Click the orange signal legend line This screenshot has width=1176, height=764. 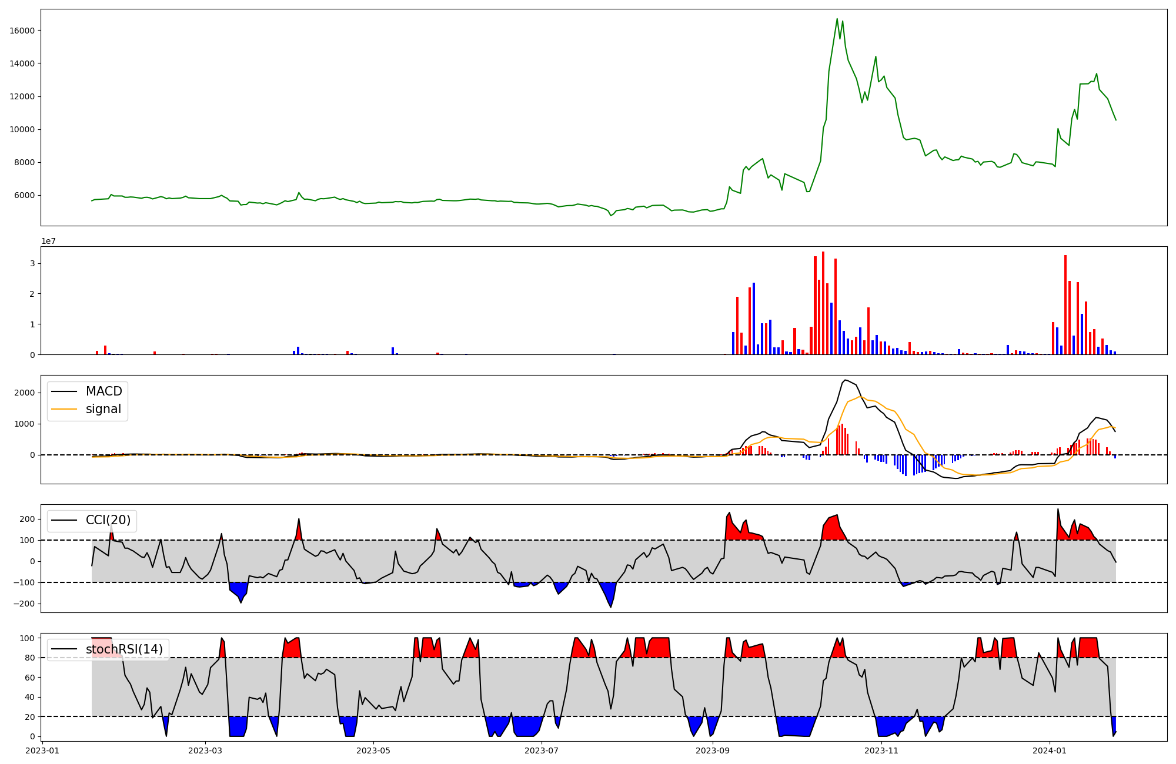(64, 409)
